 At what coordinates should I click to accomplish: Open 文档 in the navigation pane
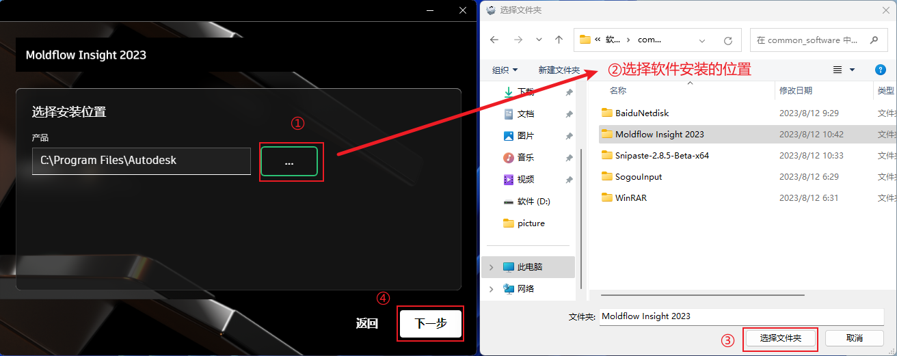pos(525,113)
